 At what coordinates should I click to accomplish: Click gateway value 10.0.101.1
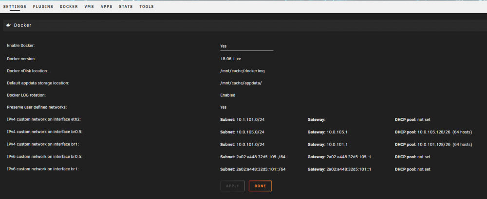pyautogui.click(x=337, y=144)
